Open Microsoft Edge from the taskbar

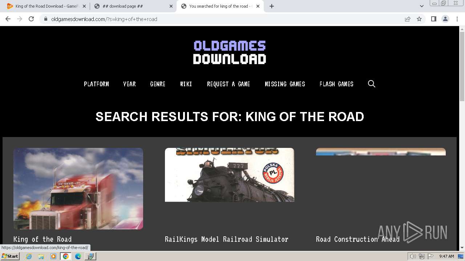pyautogui.click(x=78, y=256)
